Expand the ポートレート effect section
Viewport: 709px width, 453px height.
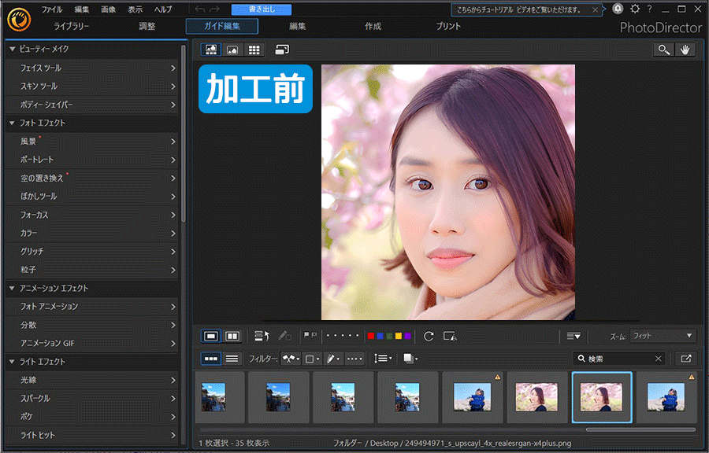pyautogui.click(x=92, y=160)
